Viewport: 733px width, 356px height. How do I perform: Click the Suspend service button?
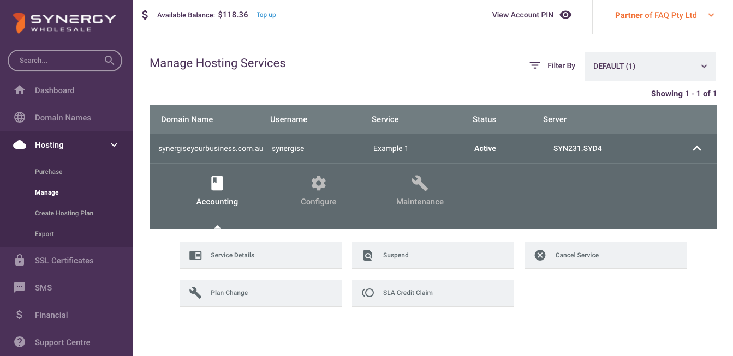[433, 255]
